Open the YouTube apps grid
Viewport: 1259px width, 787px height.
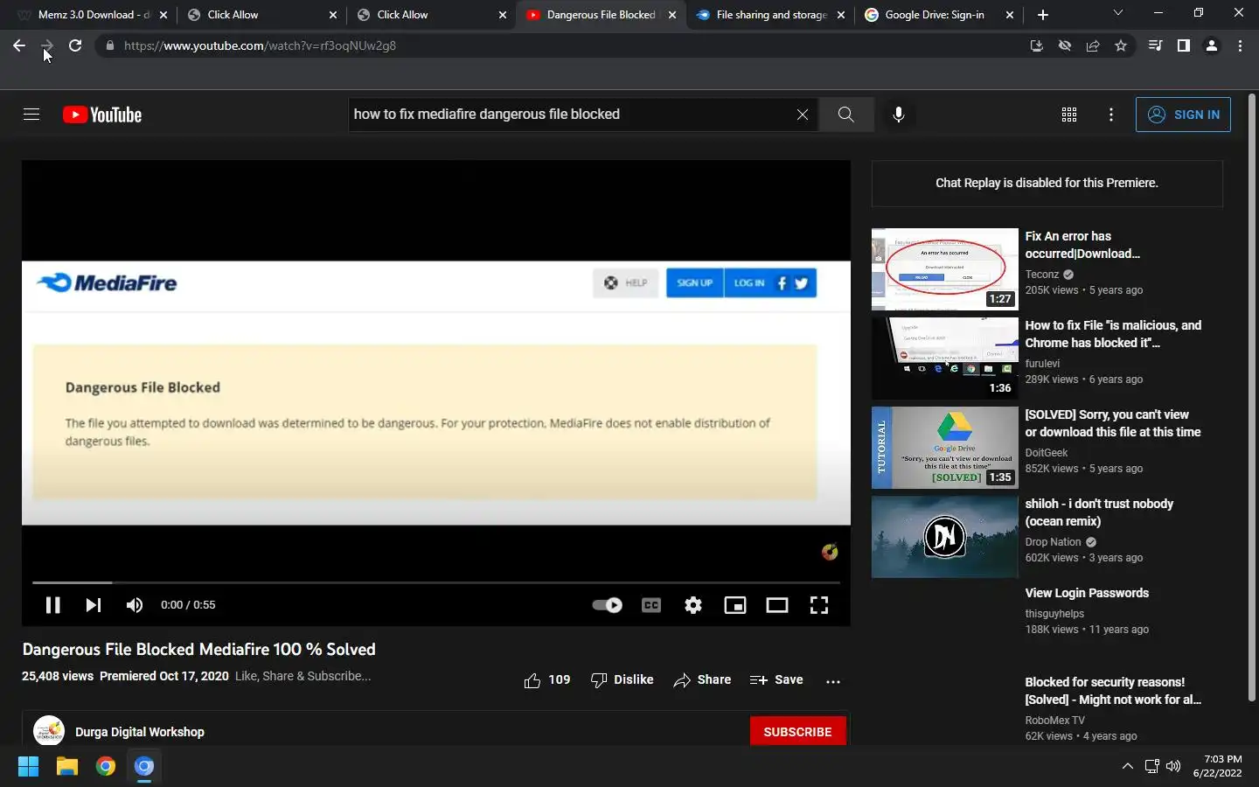1068,115
